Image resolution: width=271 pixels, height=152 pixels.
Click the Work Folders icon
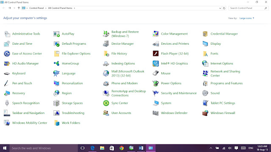56,123
